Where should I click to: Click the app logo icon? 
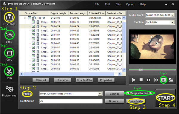click(4, 4)
